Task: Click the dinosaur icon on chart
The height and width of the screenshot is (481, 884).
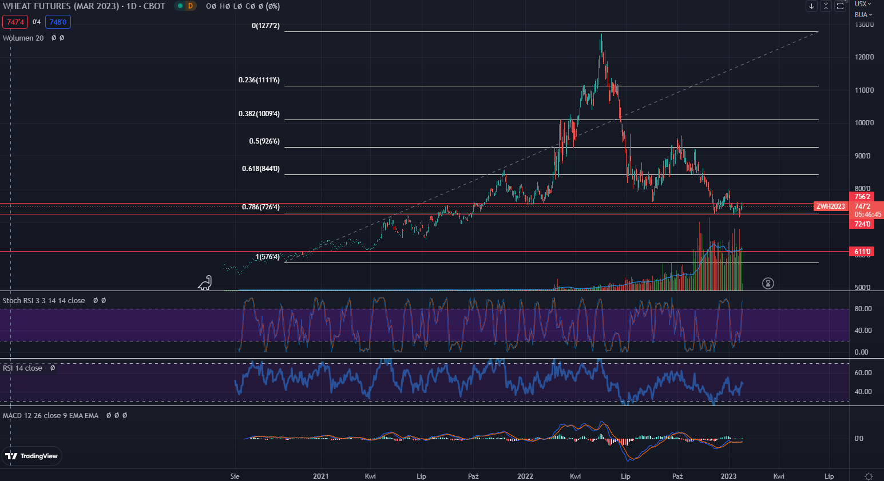Action: point(205,283)
